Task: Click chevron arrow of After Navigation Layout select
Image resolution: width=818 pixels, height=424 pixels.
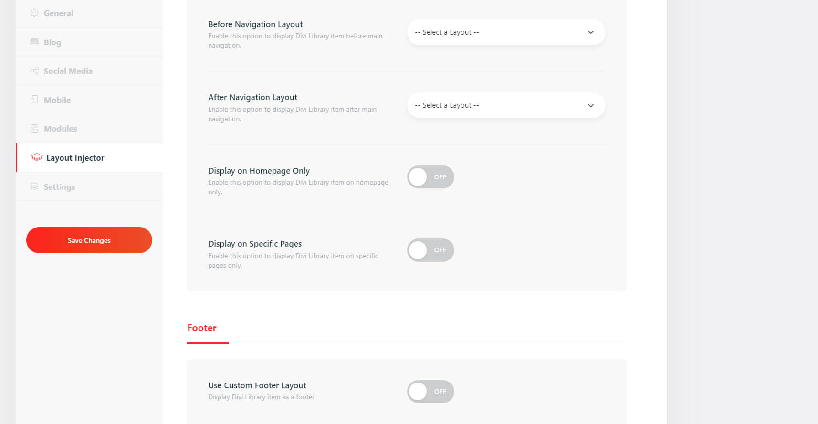Action: click(x=591, y=105)
